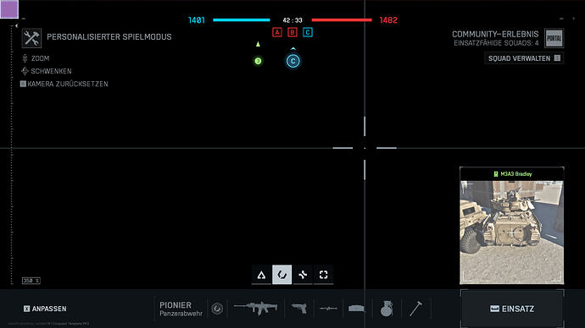The height and width of the screenshot is (328, 585).
Task: Click the Pionier Panzerabwehr loadout label
Action: (181, 309)
